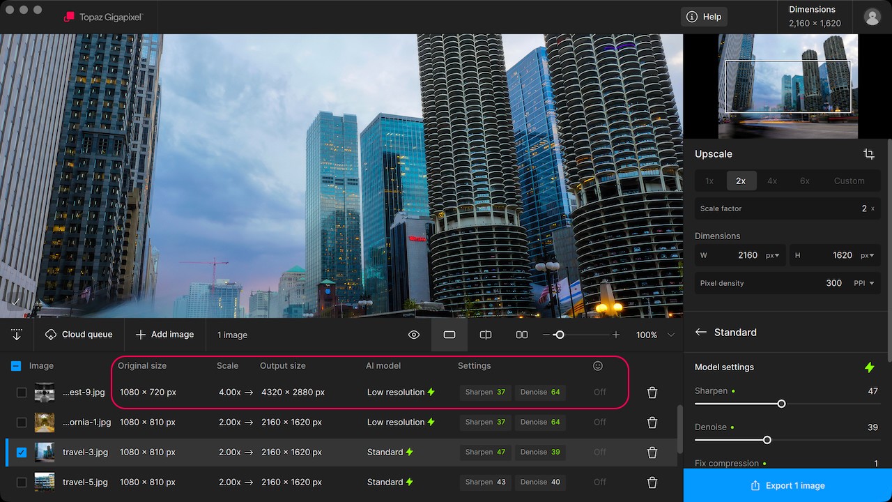This screenshot has height=502, width=892.
Task: Click the collapse panel down-arrow icon
Action: 17,335
